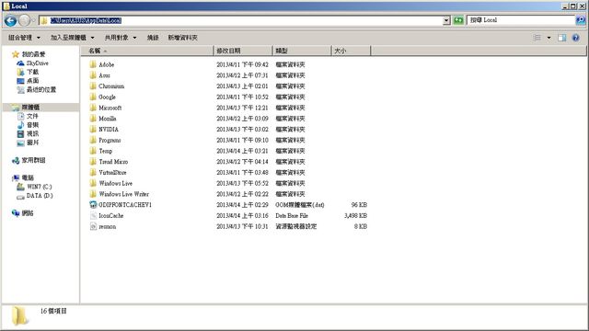Open the DATA (D:) drive

pyautogui.click(x=35, y=196)
